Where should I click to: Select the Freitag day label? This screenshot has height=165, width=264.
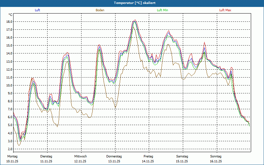pyautogui.click(x=148, y=156)
